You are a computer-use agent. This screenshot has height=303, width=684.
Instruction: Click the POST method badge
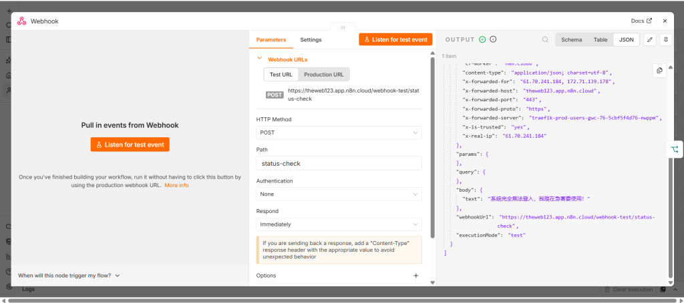(x=275, y=95)
